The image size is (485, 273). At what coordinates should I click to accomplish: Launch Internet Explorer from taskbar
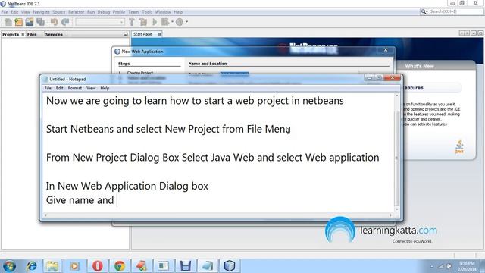(x=32, y=266)
